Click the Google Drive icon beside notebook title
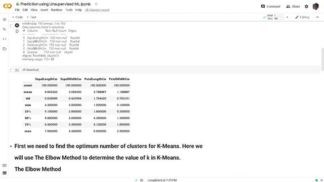324x182 pixels. click(x=18, y=4)
